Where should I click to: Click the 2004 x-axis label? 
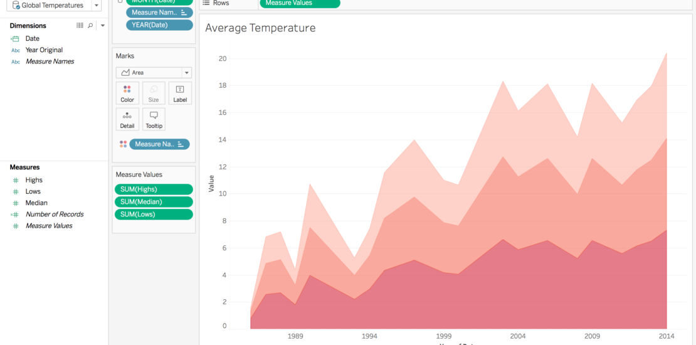[x=519, y=336]
